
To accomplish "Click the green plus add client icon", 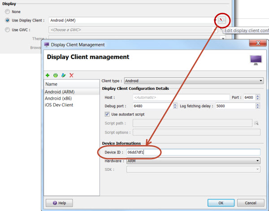I will 48,75.
